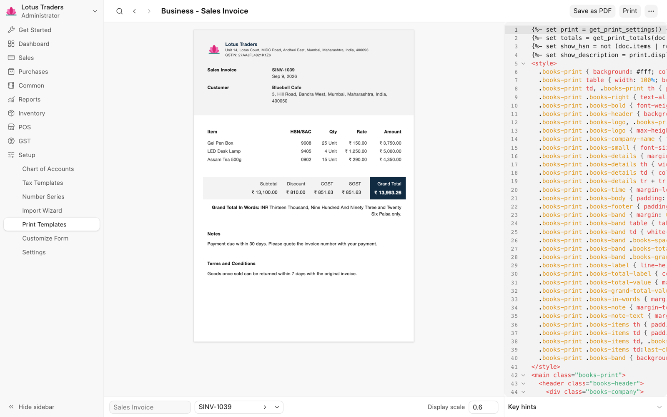Image resolution: width=667 pixels, height=417 pixels.
Task: Click the invoice preview page
Action: [304, 186]
